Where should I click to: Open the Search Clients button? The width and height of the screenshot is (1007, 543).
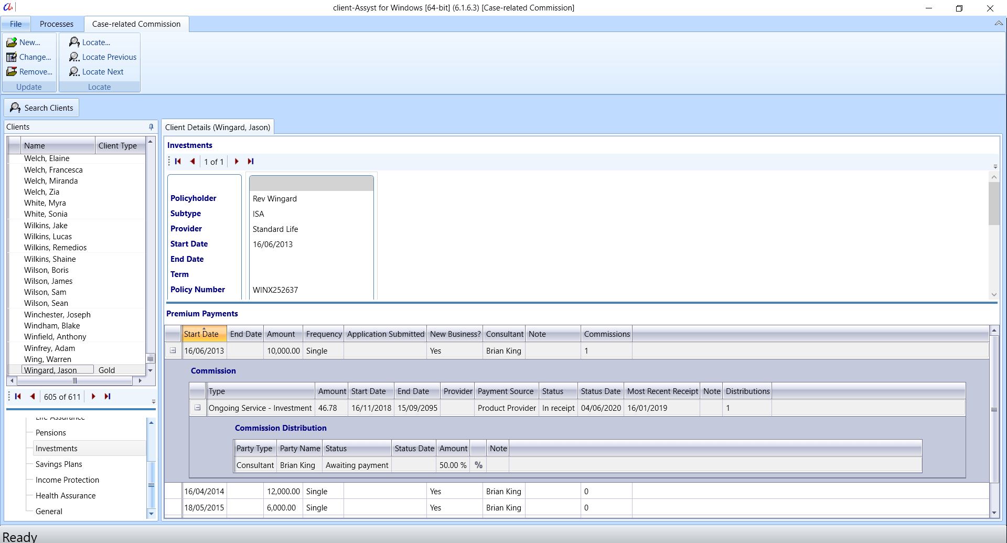pos(41,108)
